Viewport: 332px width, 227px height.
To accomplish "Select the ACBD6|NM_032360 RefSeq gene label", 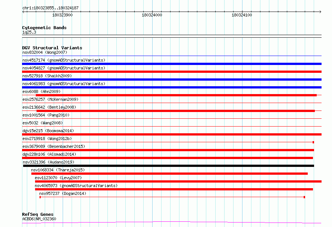I will coord(39,219).
